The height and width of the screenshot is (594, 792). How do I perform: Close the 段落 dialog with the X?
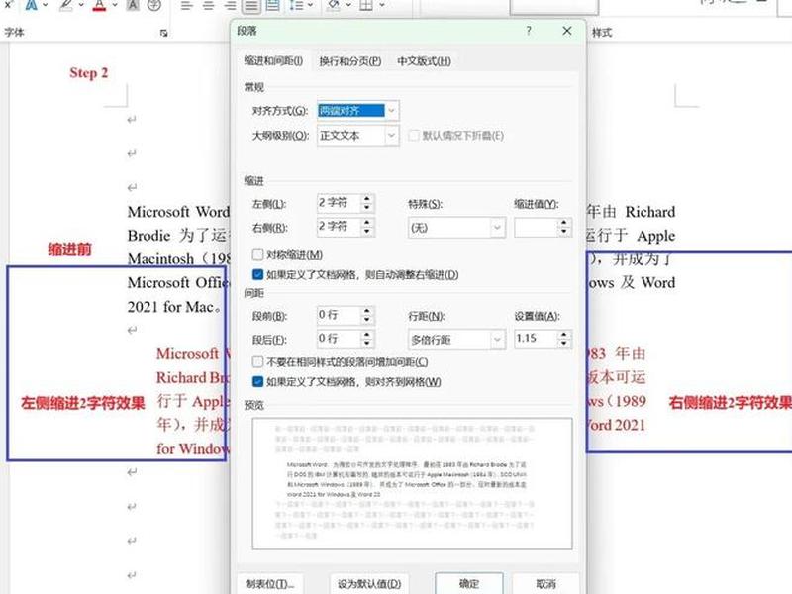point(567,31)
